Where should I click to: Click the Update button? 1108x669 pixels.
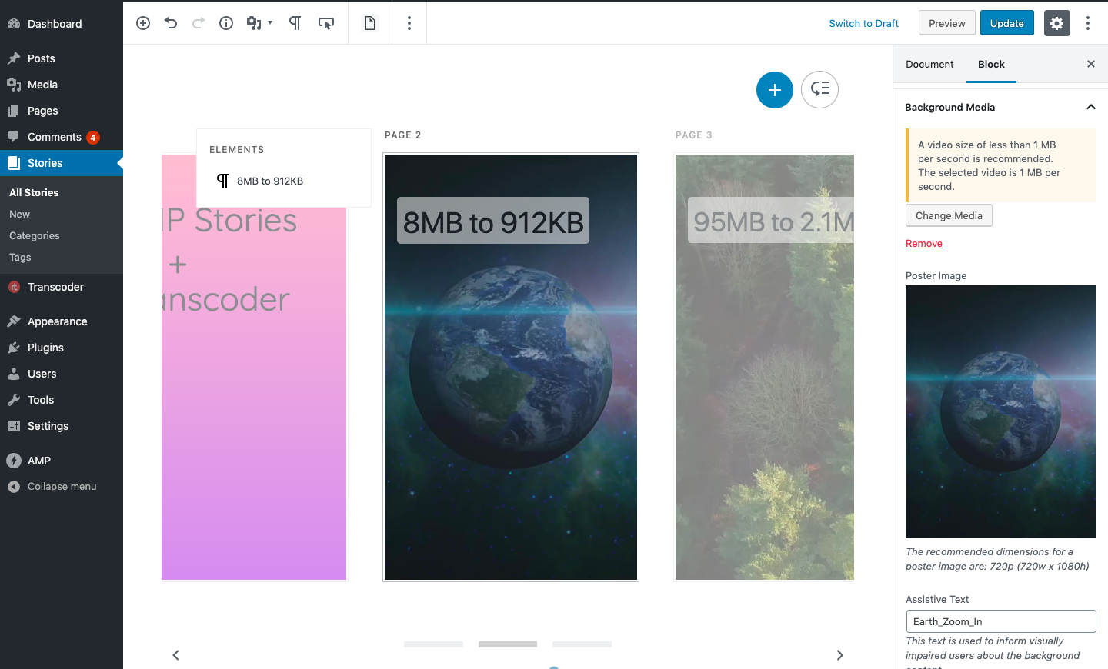(x=1006, y=23)
